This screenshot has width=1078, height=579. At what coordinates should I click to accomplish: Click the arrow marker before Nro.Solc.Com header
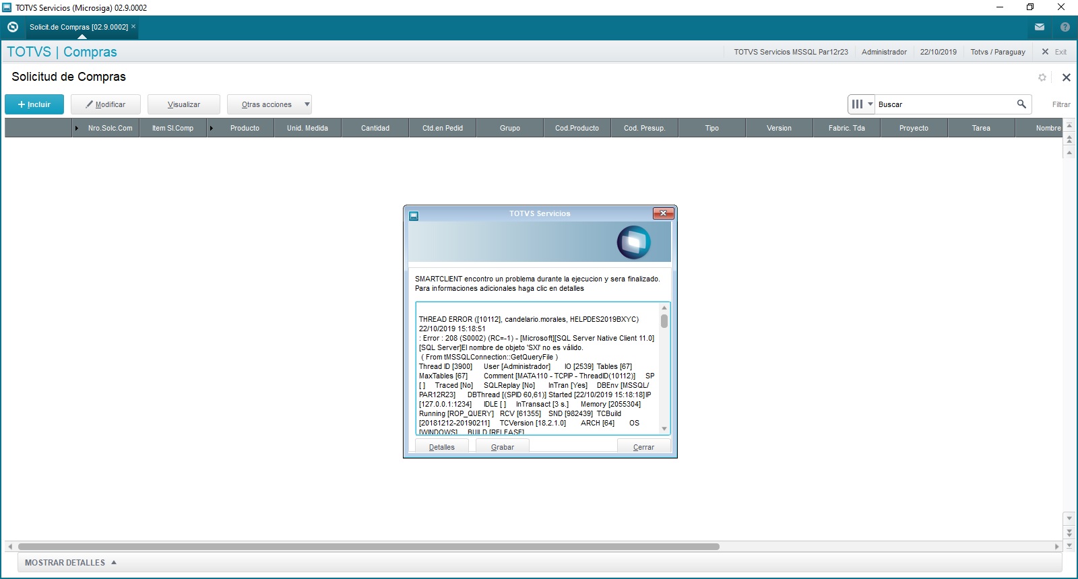click(77, 128)
